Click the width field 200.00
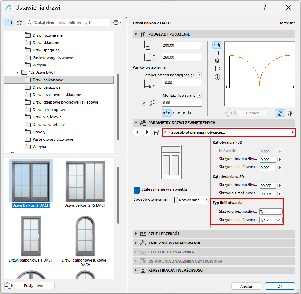Image resolution: width=301 pixels, height=294 pixels. pos(181,45)
